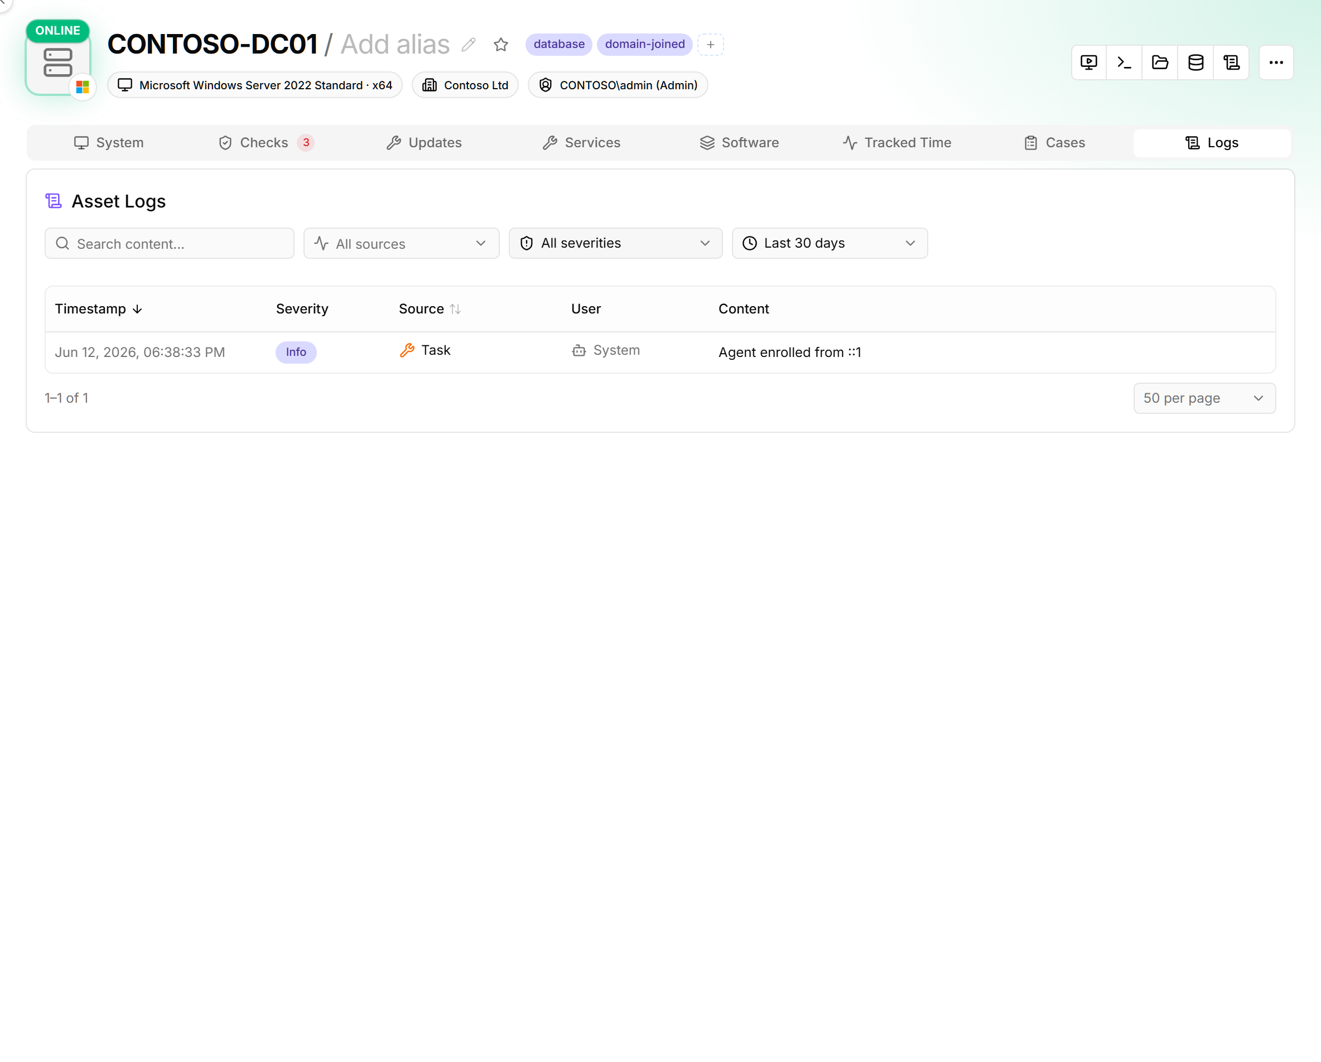Click the Severity column header
Image resolution: width=1321 pixels, height=1062 pixels.
click(x=302, y=310)
